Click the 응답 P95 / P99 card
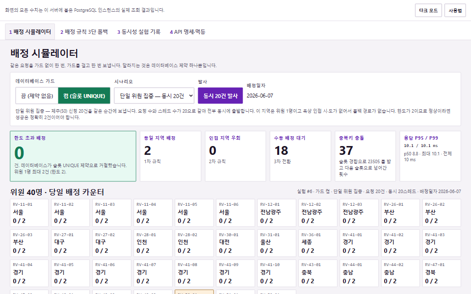 click(430, 156)
